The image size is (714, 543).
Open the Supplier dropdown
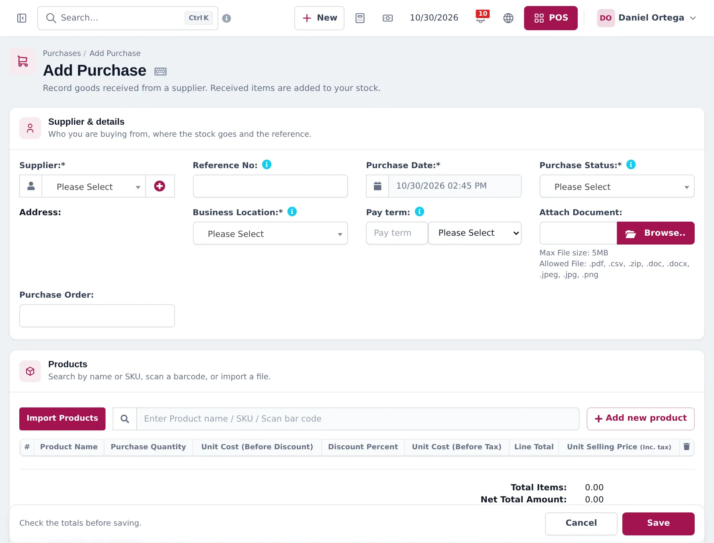tap(94, 186)
